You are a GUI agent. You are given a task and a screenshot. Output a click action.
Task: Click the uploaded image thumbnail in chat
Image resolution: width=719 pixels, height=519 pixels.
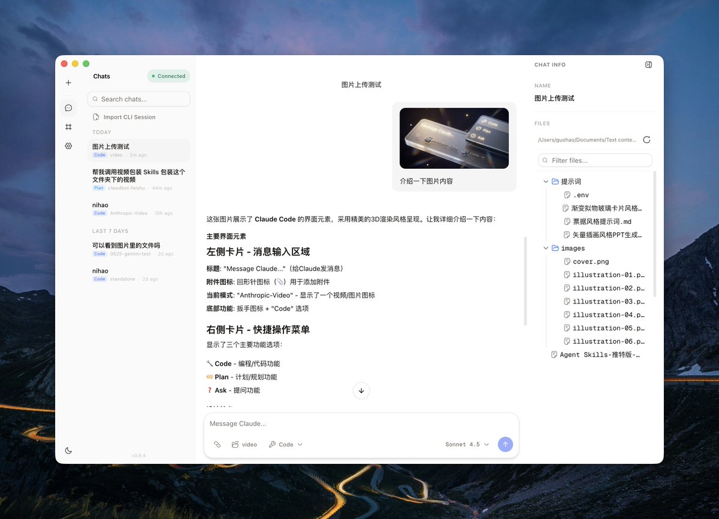[454, 138]
